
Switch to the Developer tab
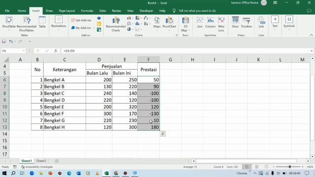pyautogui.click(x=146, y=11)
